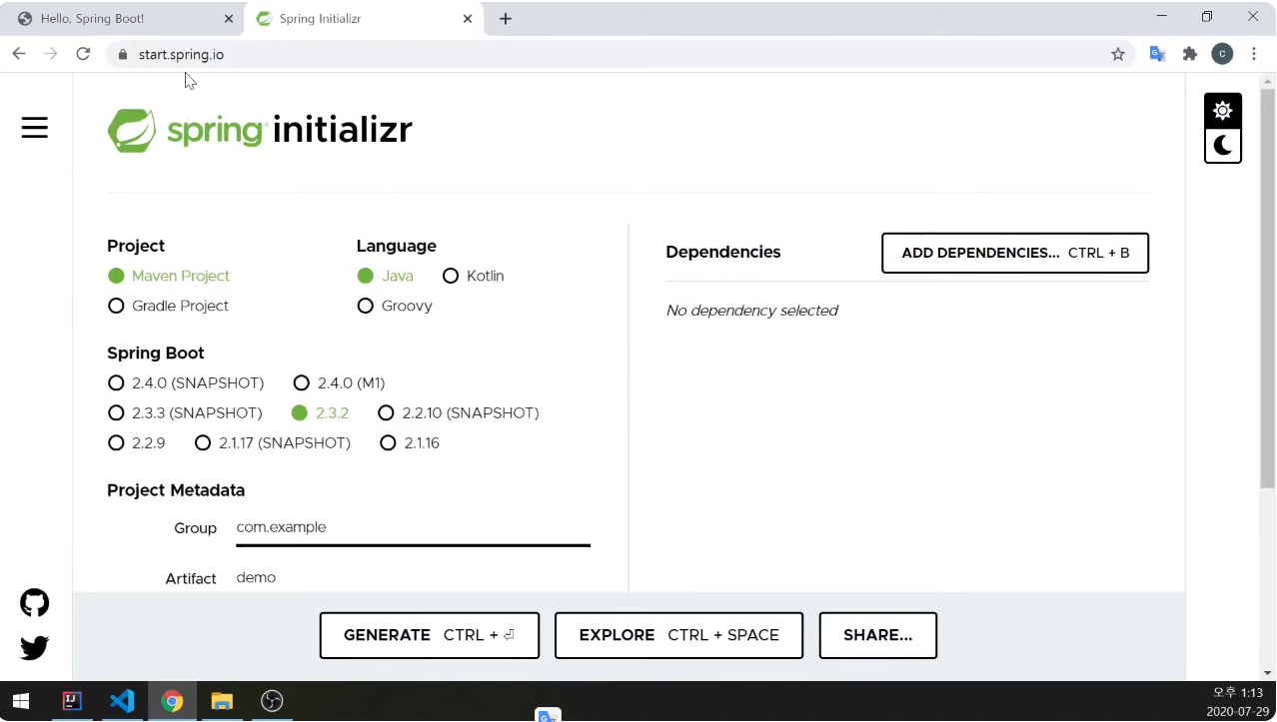Image resolution: width=1277 pixels, height=722 pixels.
Task: Switch to dark theme moon icon
Action: click(1222, 147)
